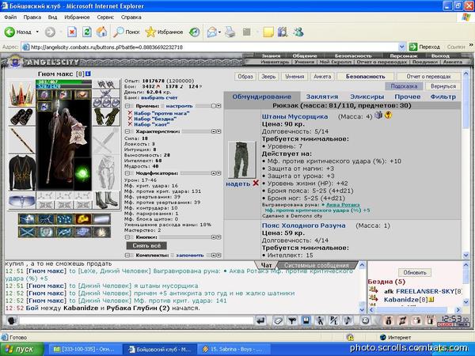The width and height of the screenshot is (475, 356).
Task: Toggle the translit letters chat icon
Action: (x=333, y=320)
